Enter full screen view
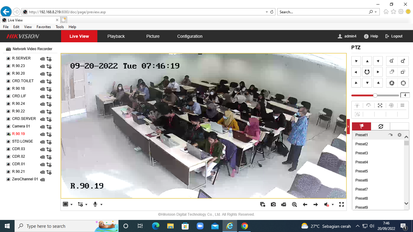The image size is (413, 232). pos(342,205)
